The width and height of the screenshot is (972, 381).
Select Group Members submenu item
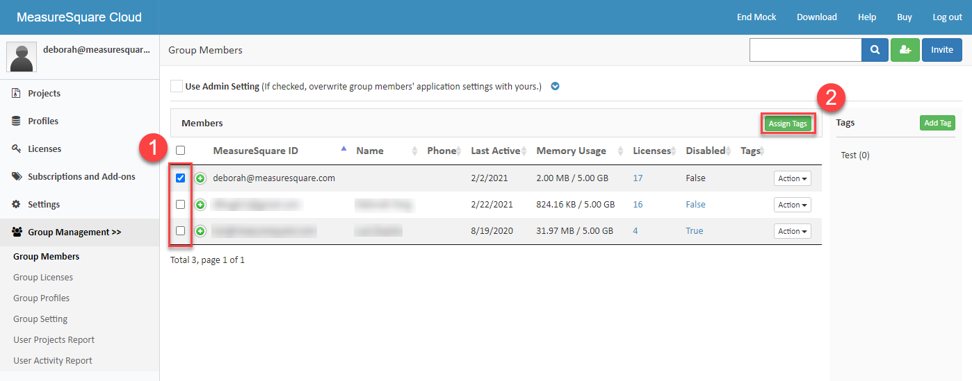(x=47, y=256)
